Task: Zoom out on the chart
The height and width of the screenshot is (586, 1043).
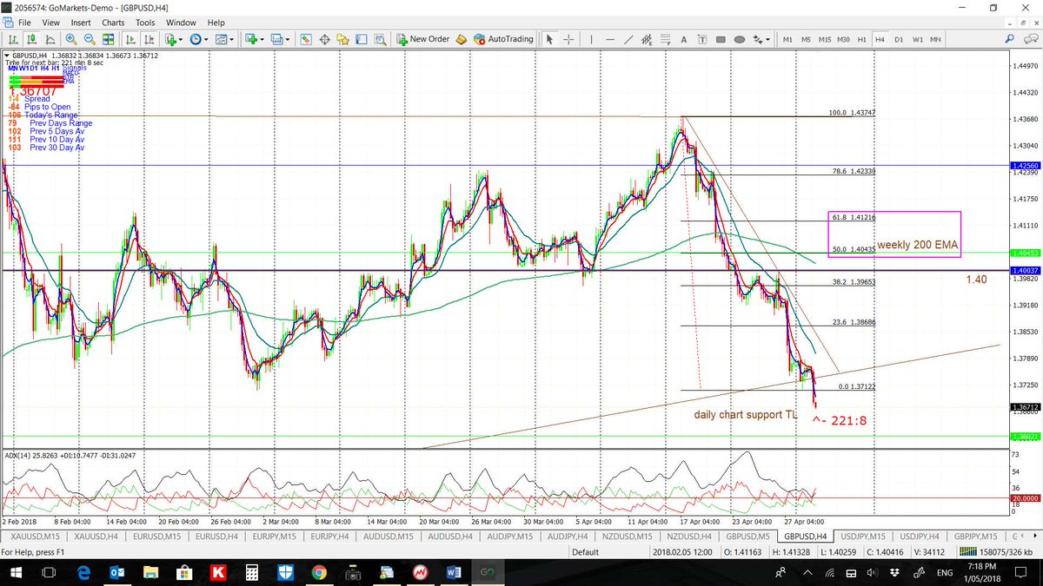Action: 90,39
